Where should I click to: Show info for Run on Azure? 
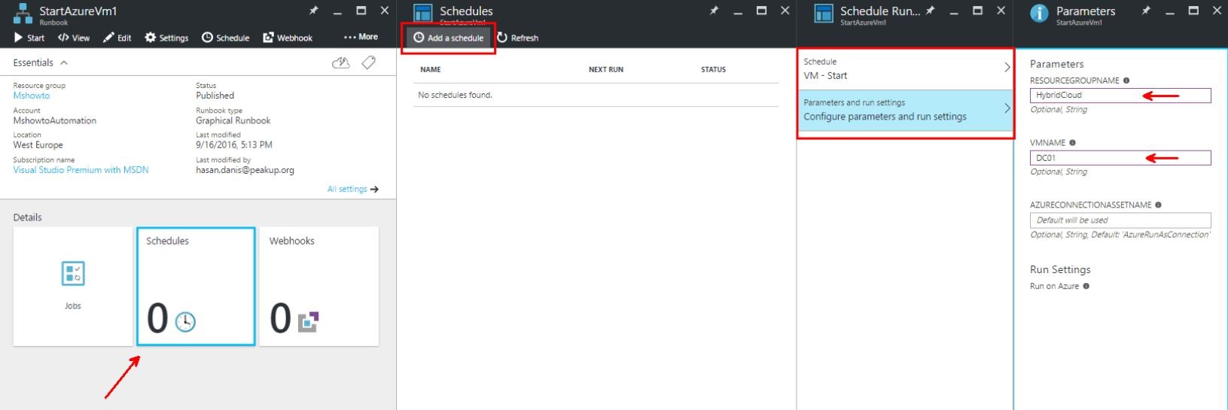(x=1086, y=286)
